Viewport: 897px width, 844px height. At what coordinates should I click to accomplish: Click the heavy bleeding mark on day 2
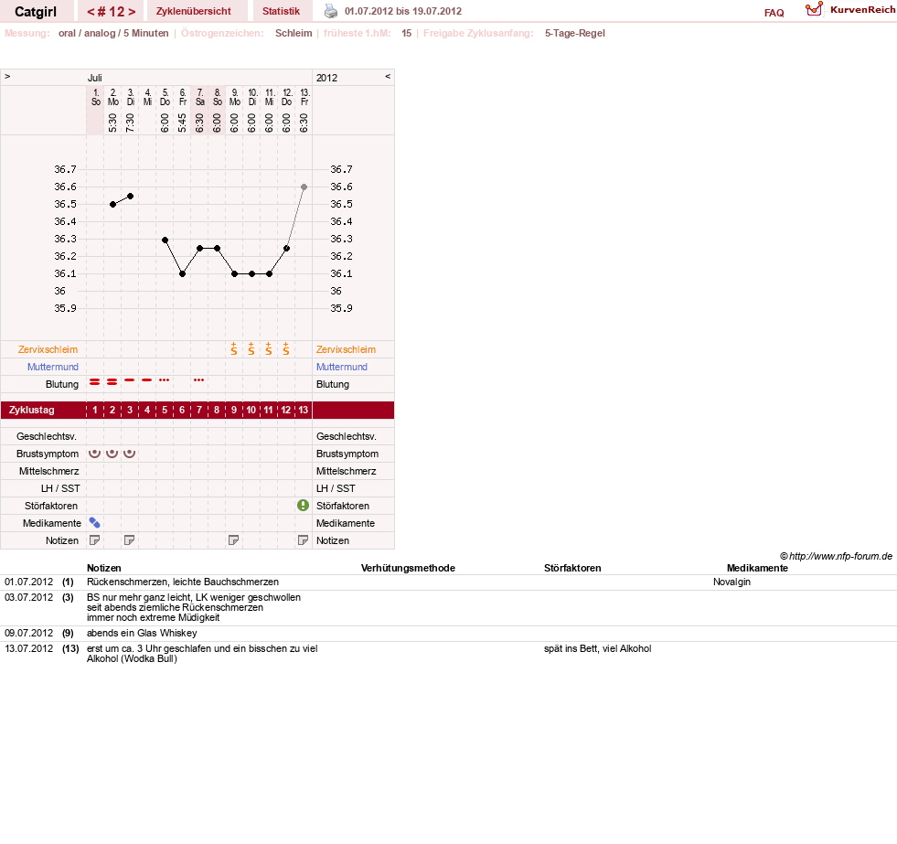[x=112, y=381]
